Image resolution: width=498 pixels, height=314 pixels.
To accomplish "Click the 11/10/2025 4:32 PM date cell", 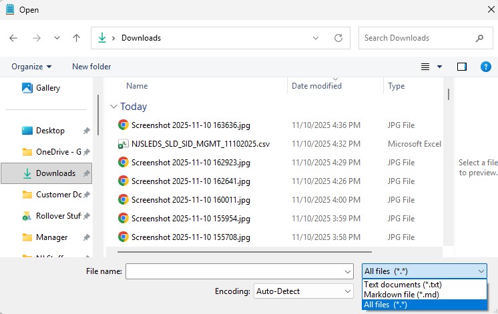I will click(326, 144).
